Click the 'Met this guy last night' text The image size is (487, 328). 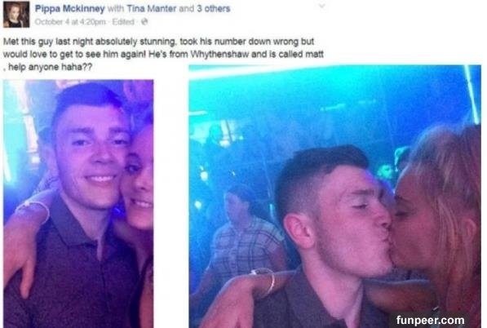[48, 42]
